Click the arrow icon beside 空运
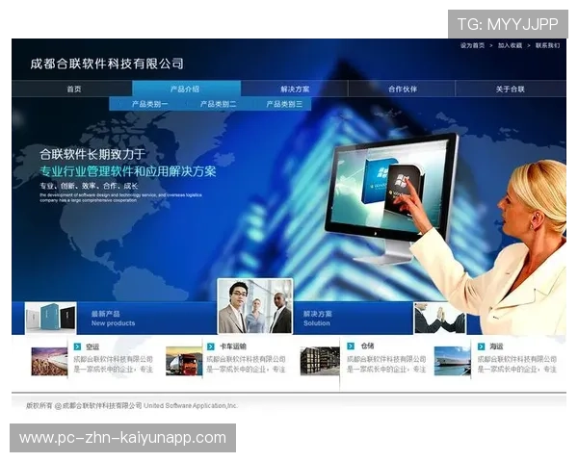This screenshot has height=462, width=578. [77, 346]
